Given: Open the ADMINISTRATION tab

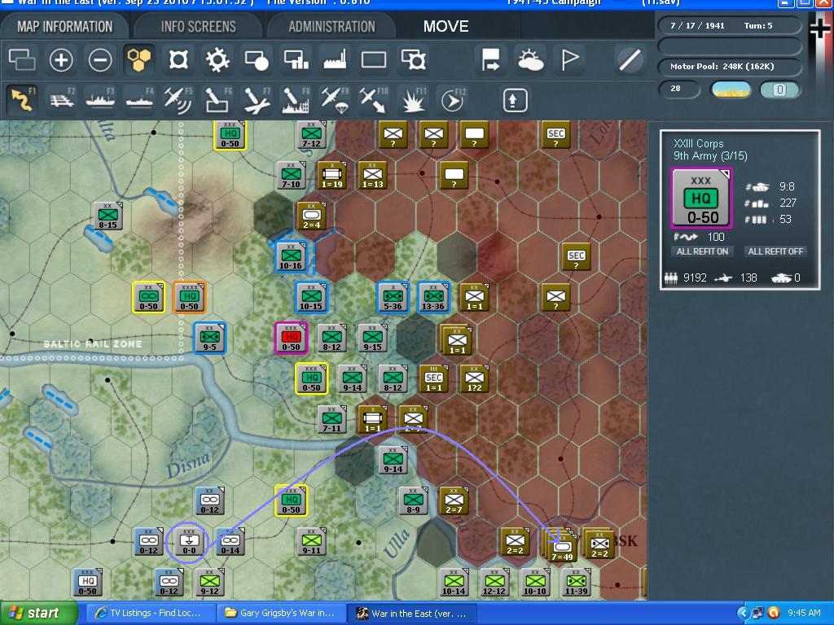Looking at the screenshot, I should [x=332, y=26].
